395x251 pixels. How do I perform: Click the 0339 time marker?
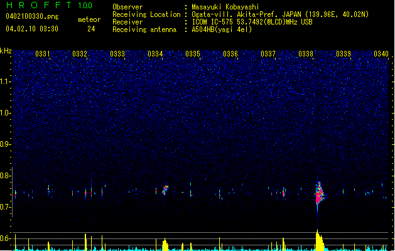coord(344,54)
